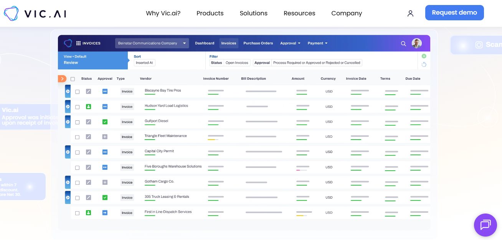Click the Request demo button
This screenshot has height=240, width=502.
tap(454, 13)
